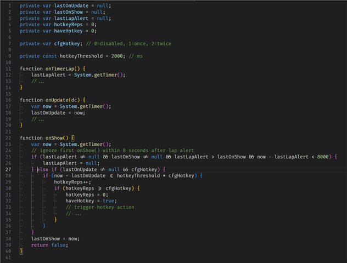Image resolution: width=347 pixels, height=263 pixels.
Task: Click 'System.getTimer()' on line 17
Action: tap(84, 106)
